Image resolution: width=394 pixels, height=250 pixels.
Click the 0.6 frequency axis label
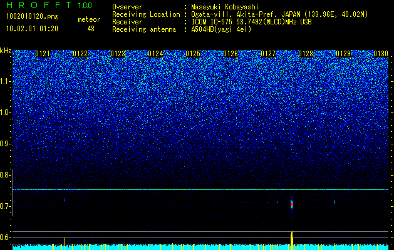5,237
